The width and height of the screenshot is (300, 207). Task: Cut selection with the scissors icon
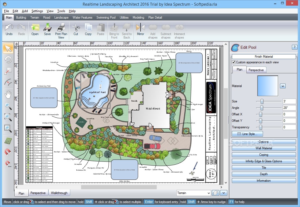click(76, 30)
